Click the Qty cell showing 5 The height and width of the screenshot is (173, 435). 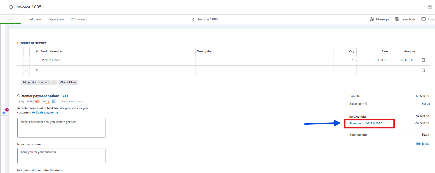pyautogui.click(x=345, y=60)
